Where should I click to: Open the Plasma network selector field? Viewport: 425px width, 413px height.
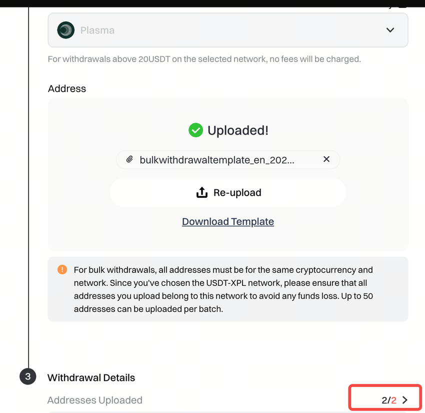pyautogui.click(x=227, y=30)
